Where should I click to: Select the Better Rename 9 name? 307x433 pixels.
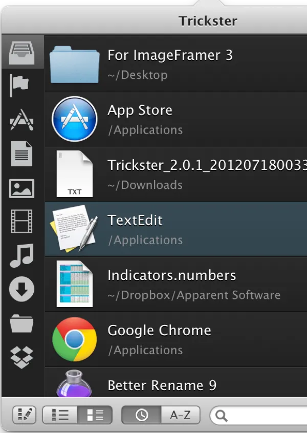[162, 385]
